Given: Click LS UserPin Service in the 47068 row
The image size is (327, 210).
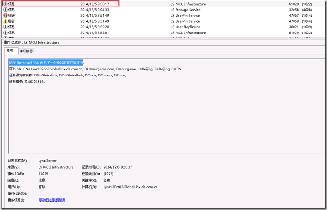Looking at the screenshot, I should [185, 21].
